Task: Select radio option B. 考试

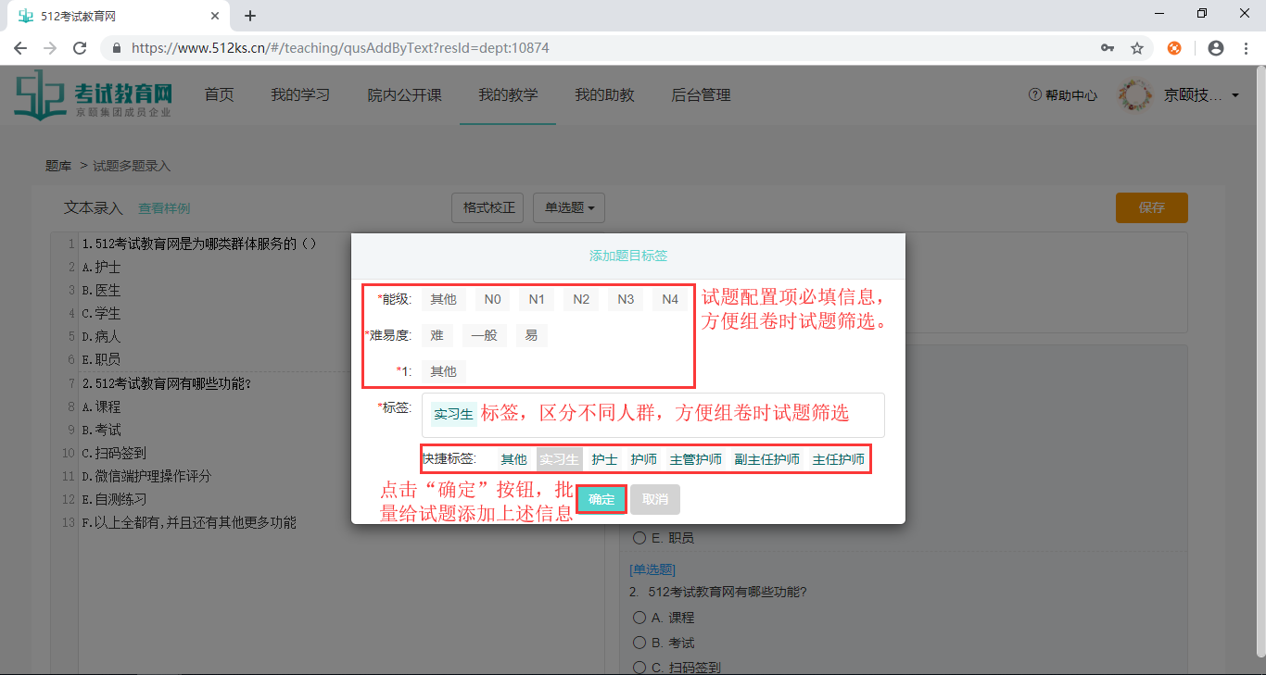Action: [x=639, y=643]
